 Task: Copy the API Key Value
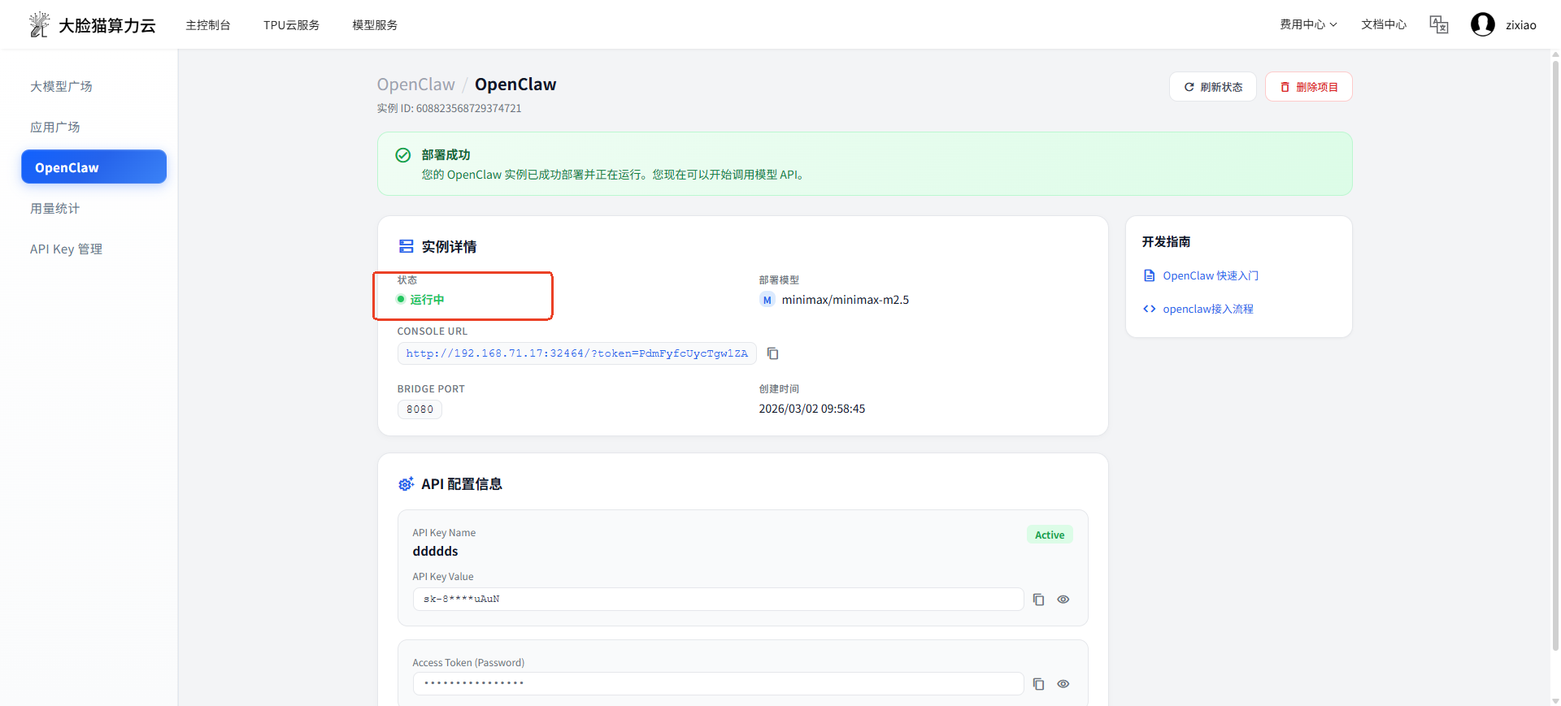point(1038,600)
